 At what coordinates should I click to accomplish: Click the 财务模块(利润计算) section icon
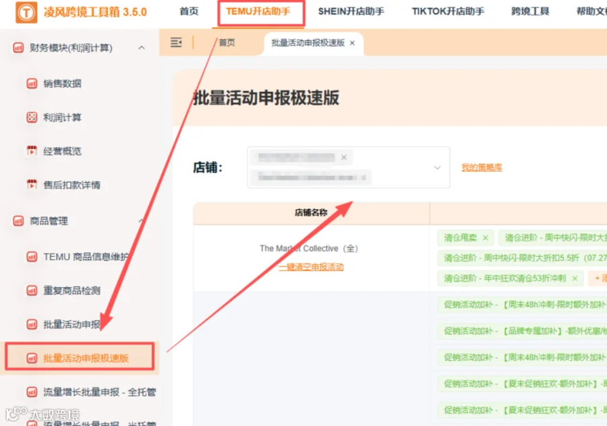point(18,48)
